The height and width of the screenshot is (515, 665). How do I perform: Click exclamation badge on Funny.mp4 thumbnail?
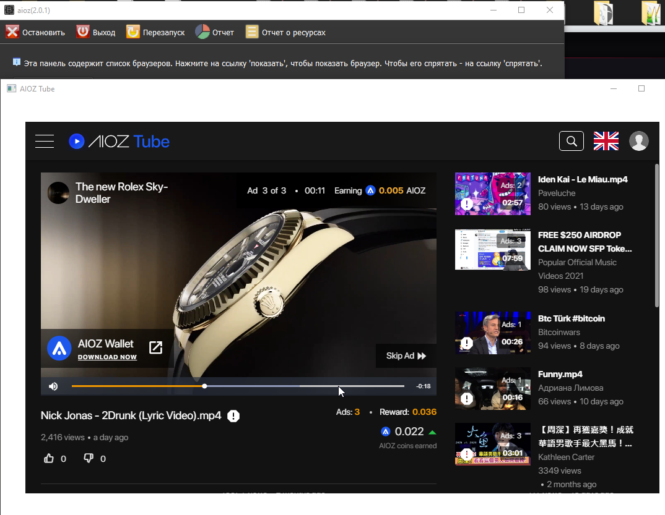click(467, 399)
